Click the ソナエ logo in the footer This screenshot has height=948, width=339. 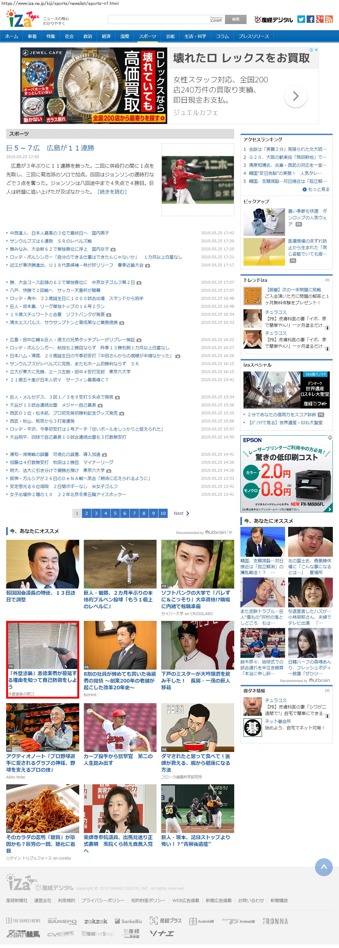click(x=161, y=933)
